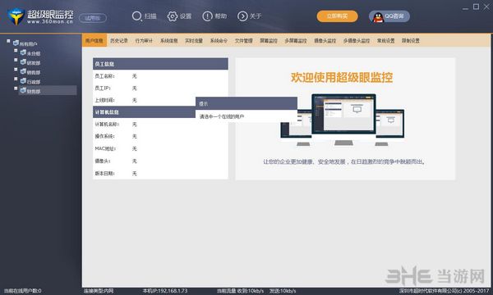Close the 超级眼监控 window
This screenshot has height=295, width=493.
pyautogui.click(x=487, y=7)
